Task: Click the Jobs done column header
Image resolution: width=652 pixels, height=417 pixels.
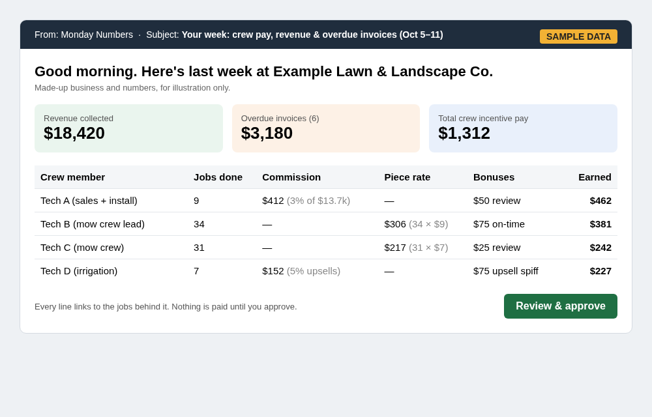Action: point(218,177)
